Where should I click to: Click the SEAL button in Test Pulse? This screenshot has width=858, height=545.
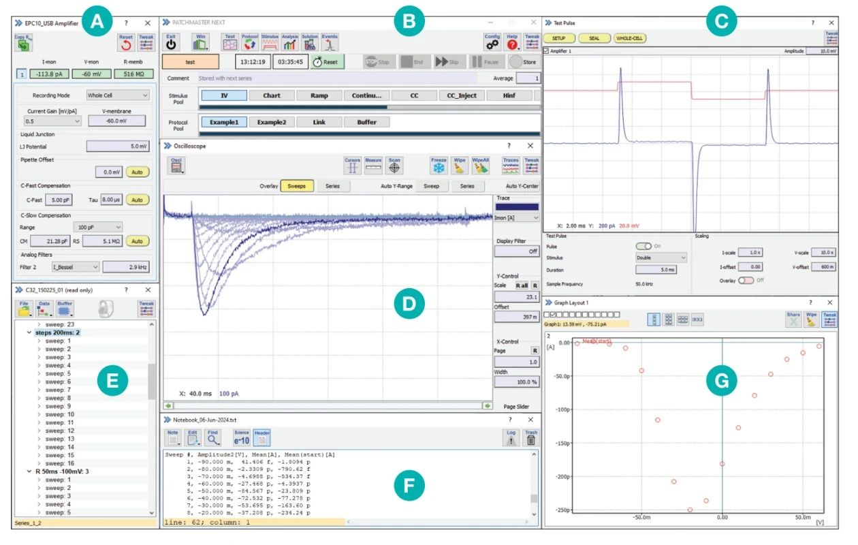[x=594, y=39]
